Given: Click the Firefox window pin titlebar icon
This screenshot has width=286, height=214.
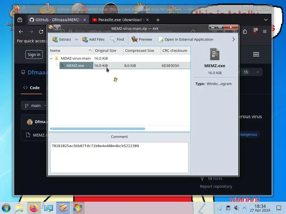Looking at the screenshot, I should [x=23, y=8].
